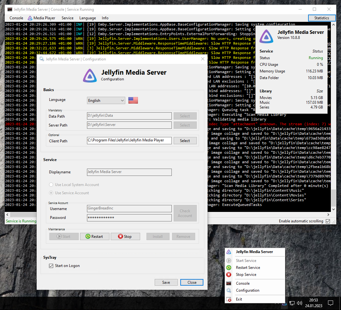Open the Media Player menu

[41, 18]
